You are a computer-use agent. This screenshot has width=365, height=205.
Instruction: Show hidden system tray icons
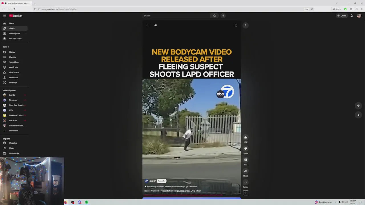point(336,202)
